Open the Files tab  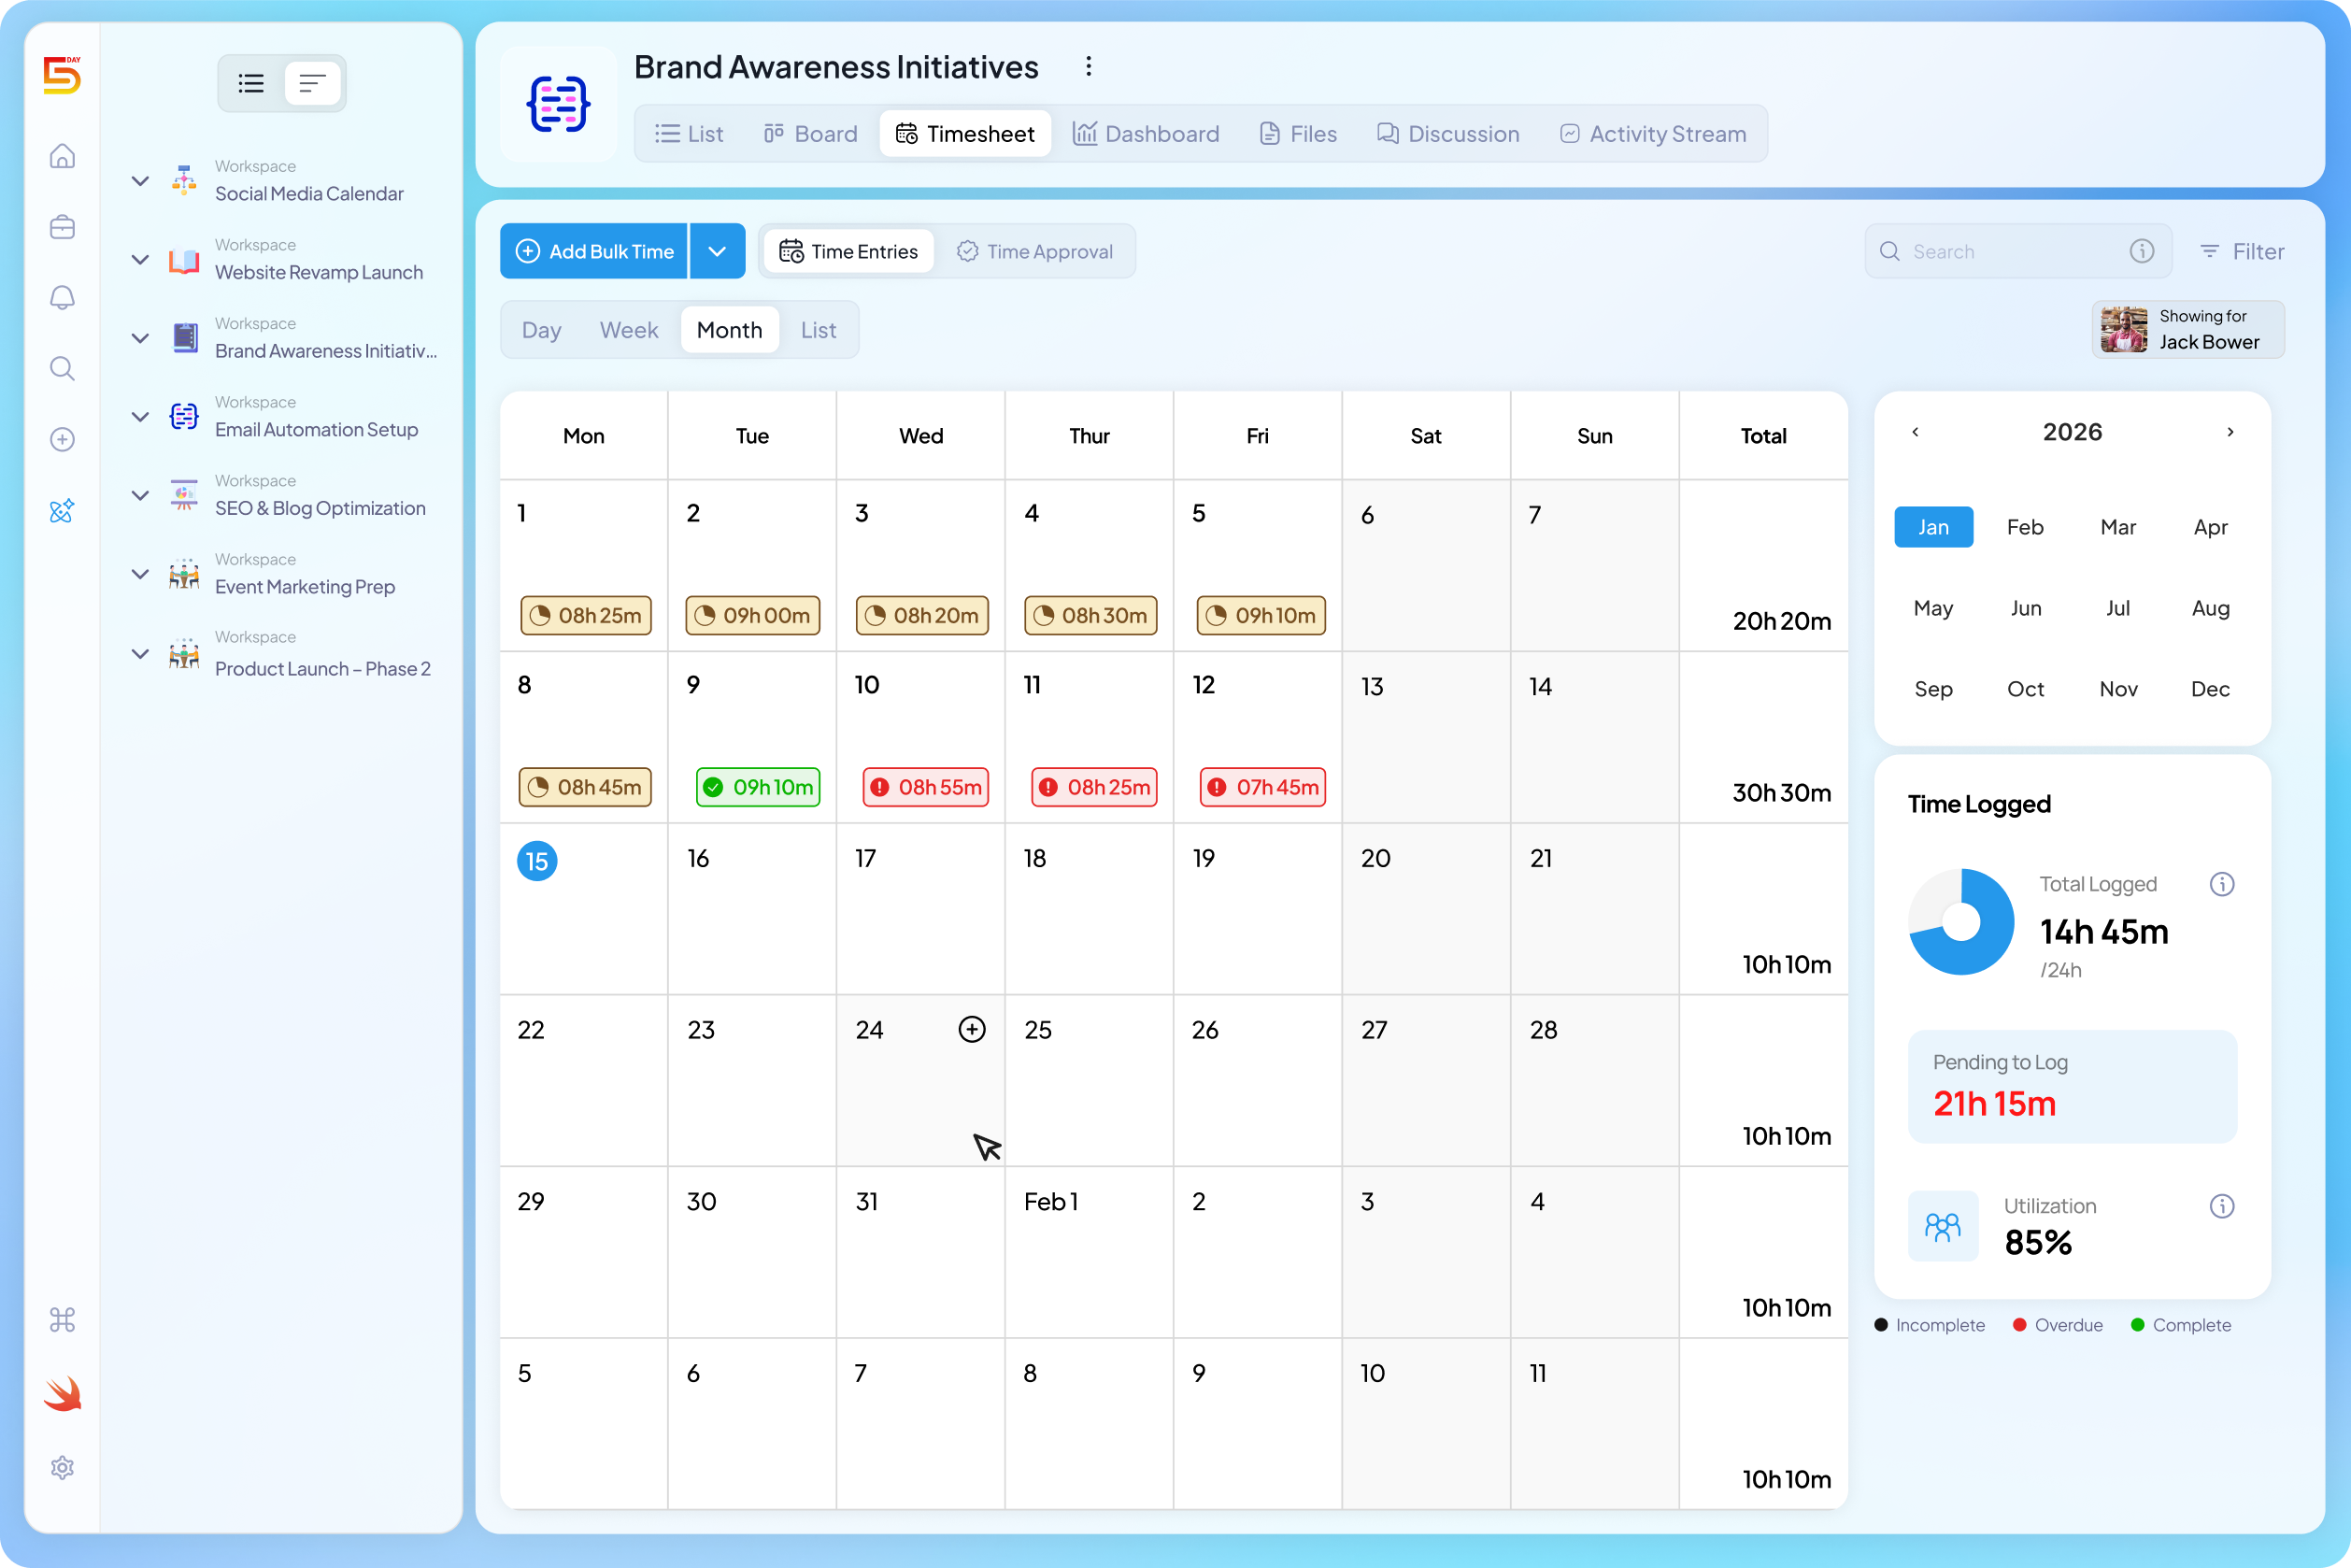coord(1298,134)
